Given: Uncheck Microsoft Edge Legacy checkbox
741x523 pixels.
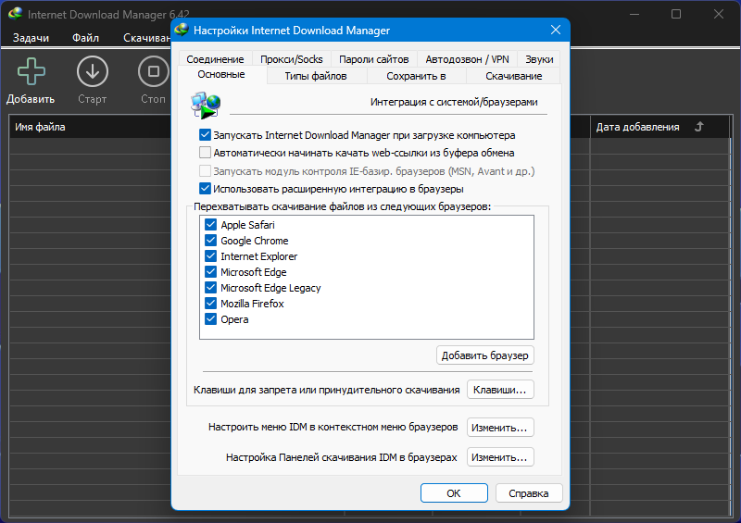Looking at the screenshot, I should 211,287.
